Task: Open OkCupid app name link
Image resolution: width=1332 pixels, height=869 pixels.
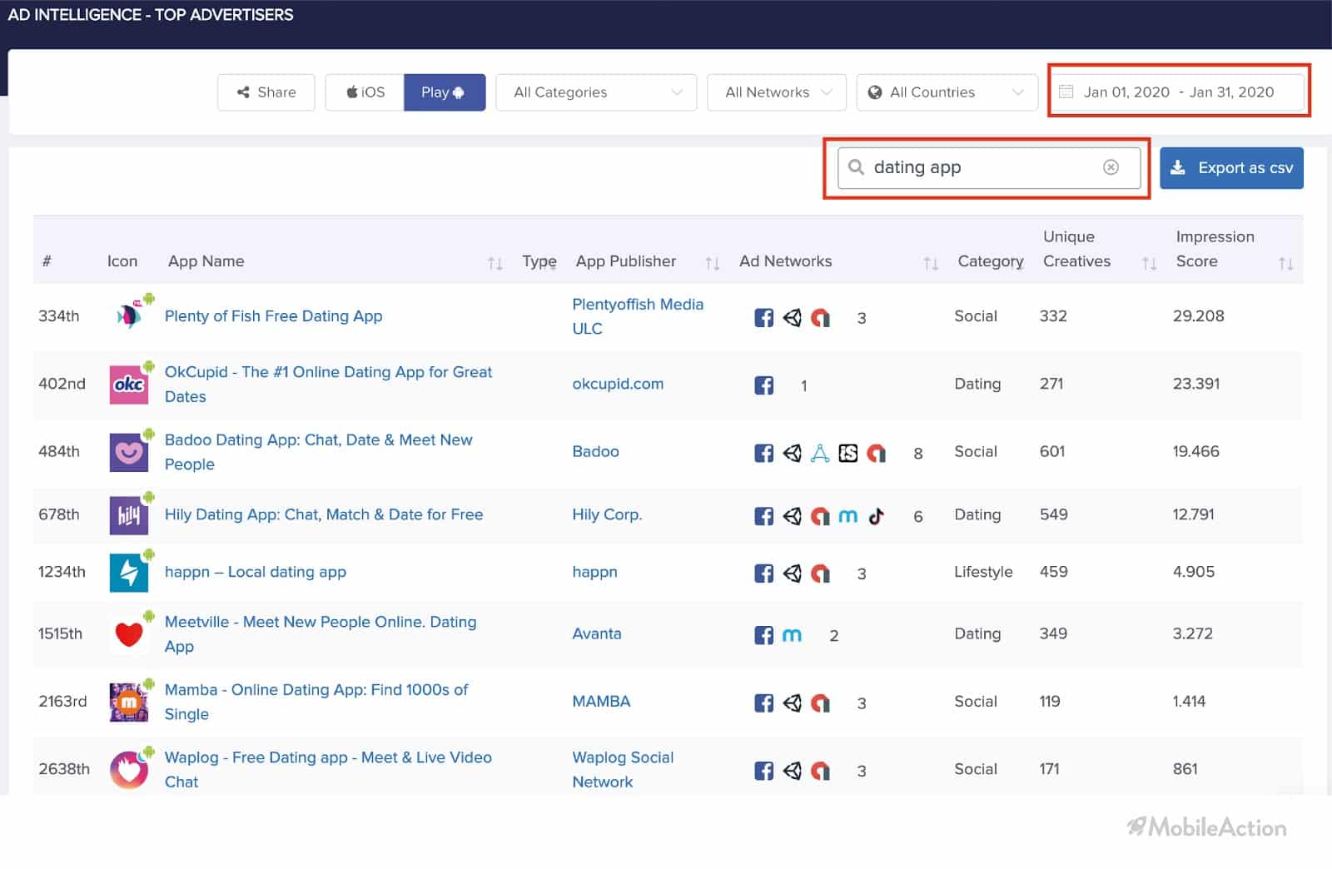Action: pyautogui.click(x=328, y=385)
